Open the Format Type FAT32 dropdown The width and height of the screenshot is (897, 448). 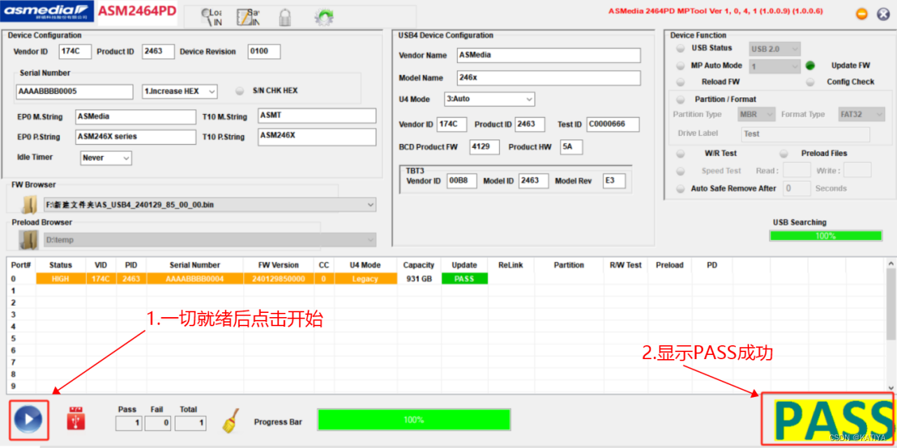[860, 114]
